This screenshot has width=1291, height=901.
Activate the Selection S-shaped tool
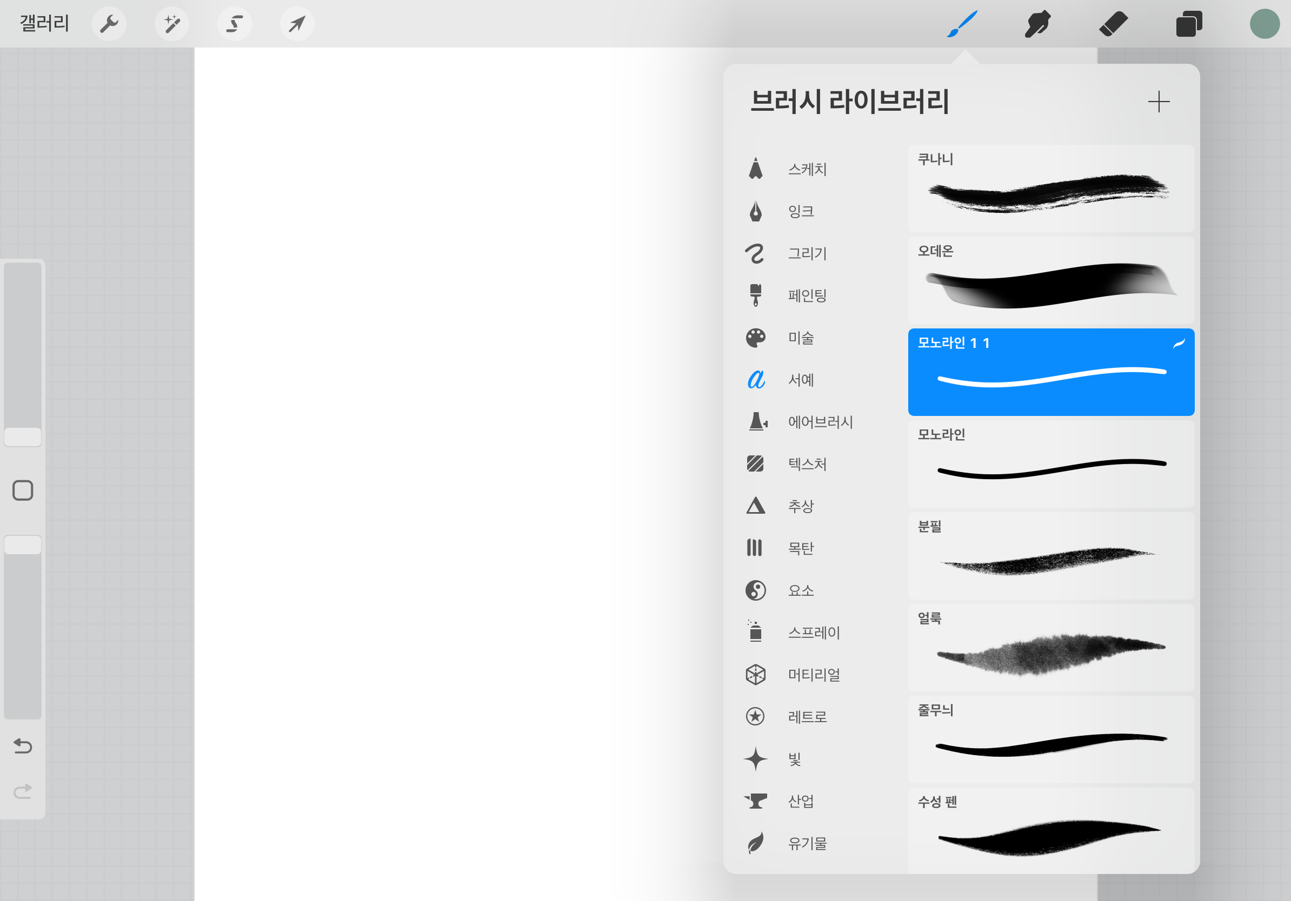[235, 24]
